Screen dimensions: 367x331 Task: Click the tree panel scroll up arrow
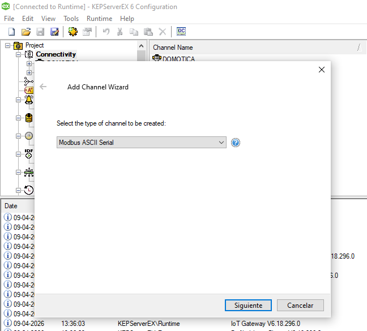click(x=141, y=46)
